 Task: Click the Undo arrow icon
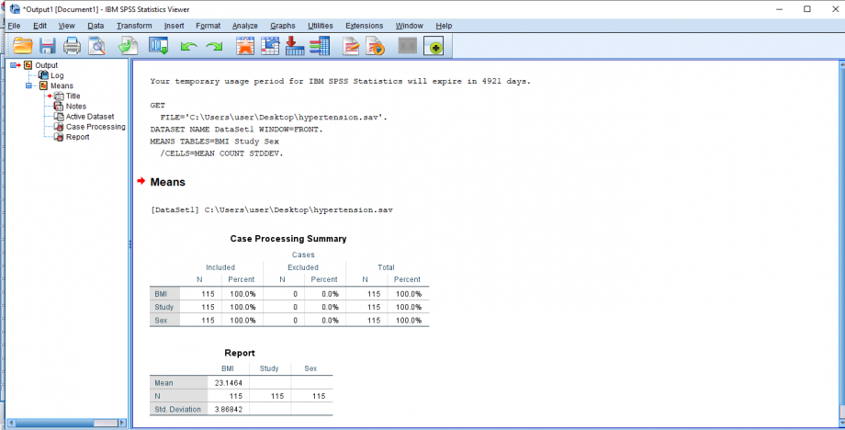coord(189,46)
